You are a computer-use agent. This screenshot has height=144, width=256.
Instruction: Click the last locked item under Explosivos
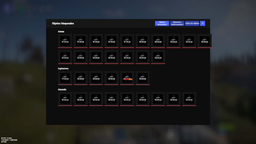[x=143, y=78]
